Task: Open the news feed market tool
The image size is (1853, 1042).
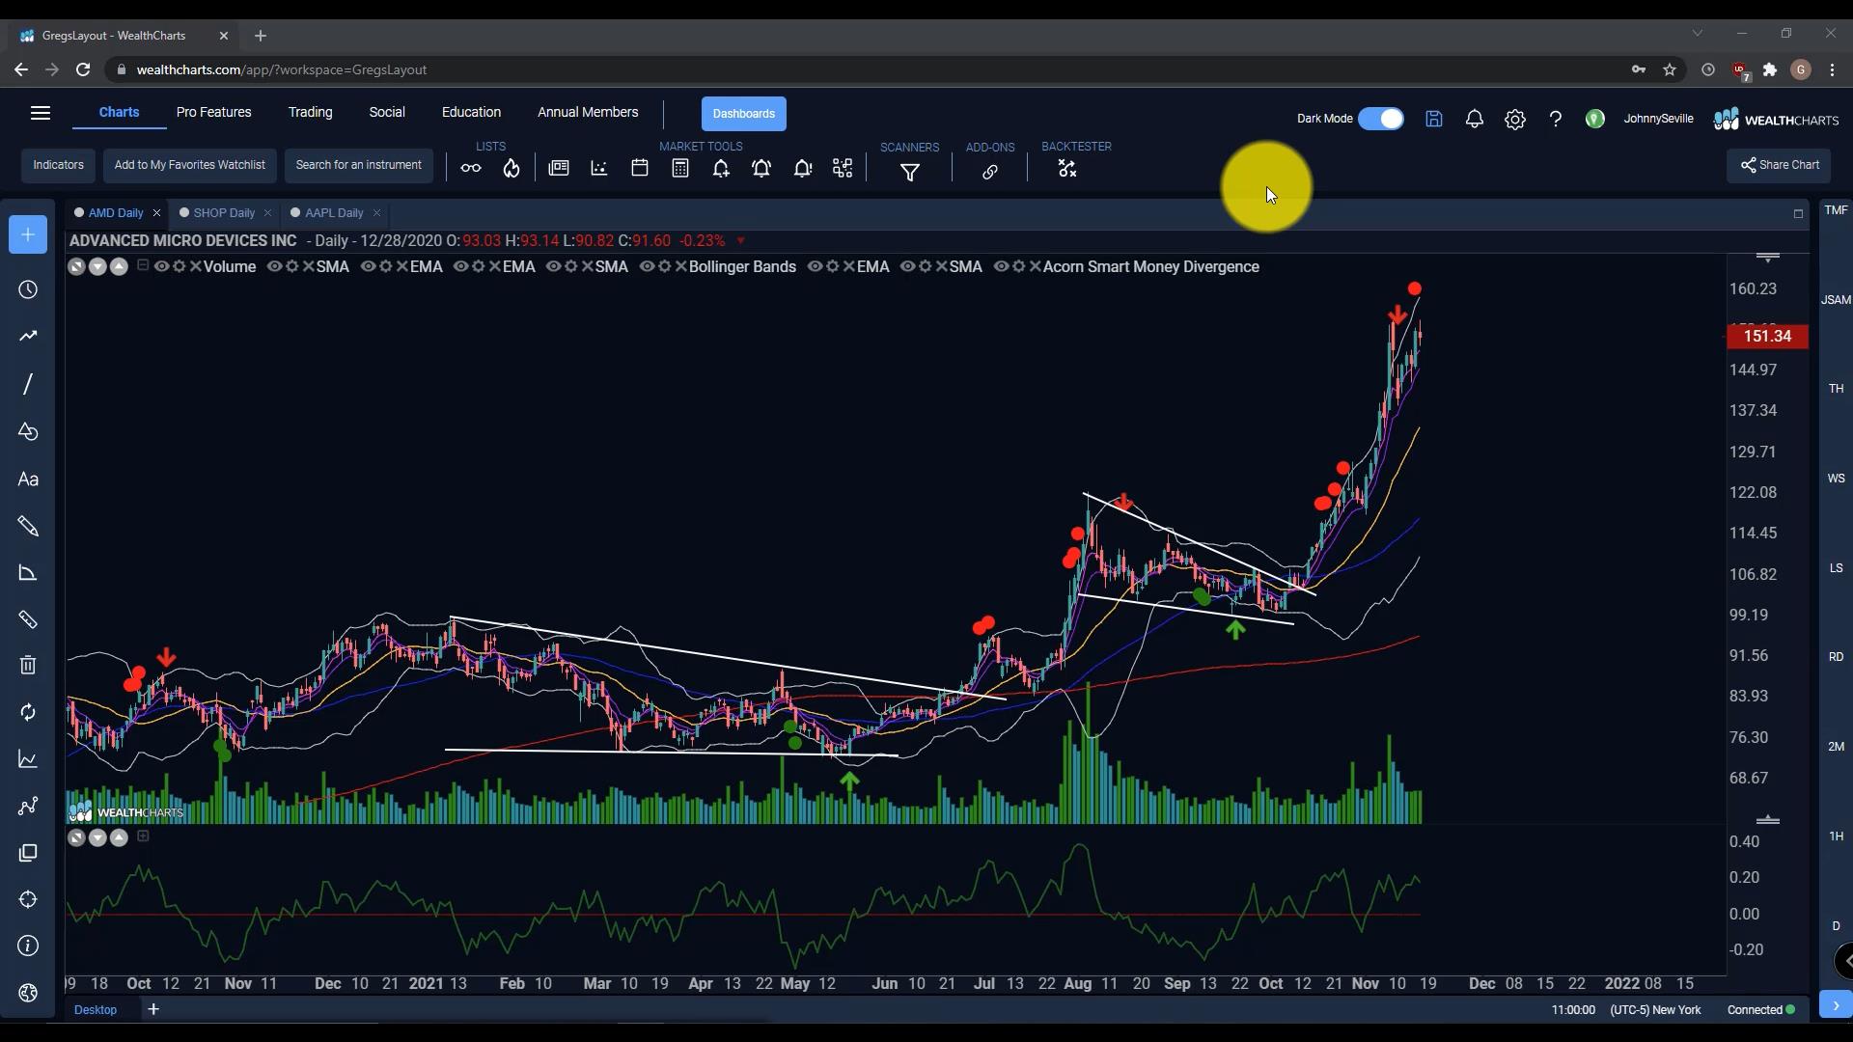Action: (559, 169)
